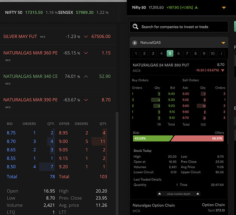Click the red down arrow beside 390 PUT change
This screenshot has width=236, height=215.
pyautogui.click(x=223, y=70)
